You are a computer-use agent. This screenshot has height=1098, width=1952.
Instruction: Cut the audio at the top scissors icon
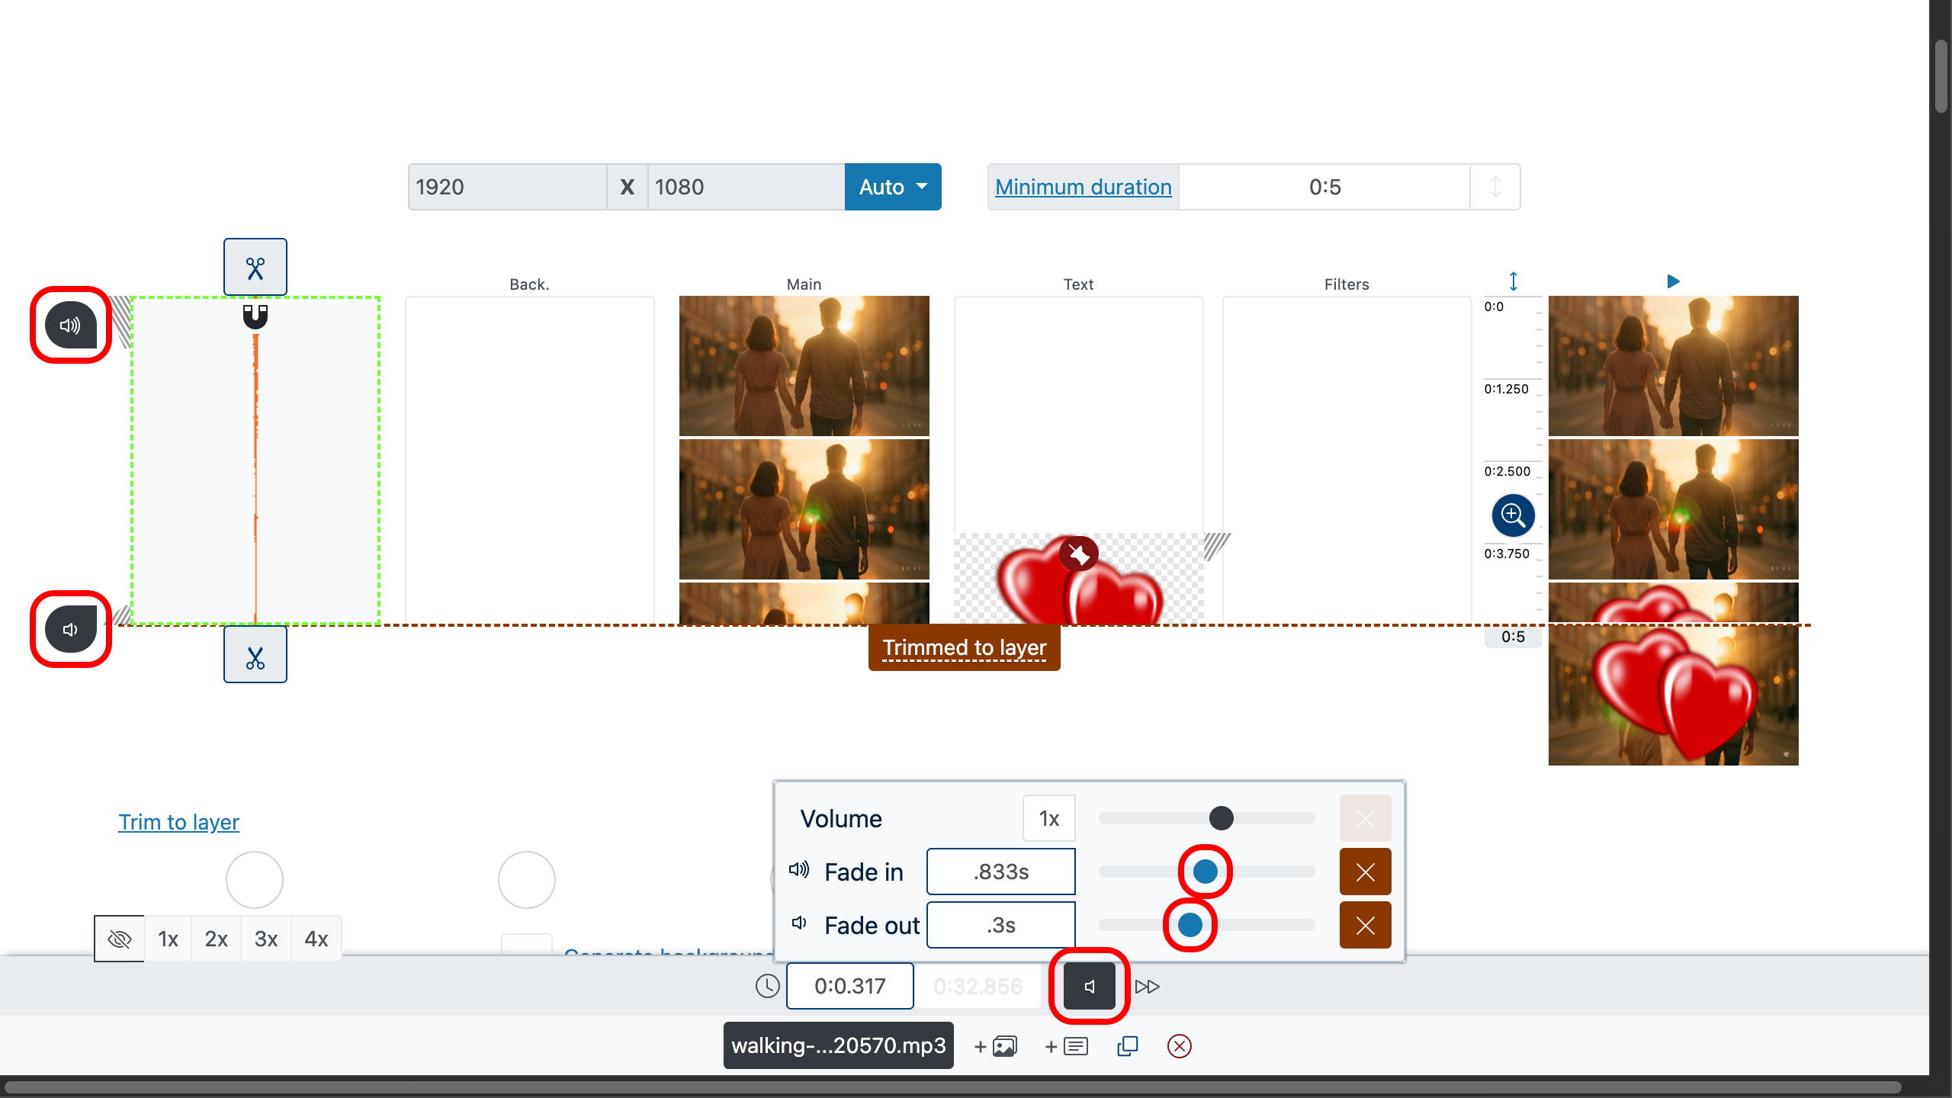pos(255,267)
